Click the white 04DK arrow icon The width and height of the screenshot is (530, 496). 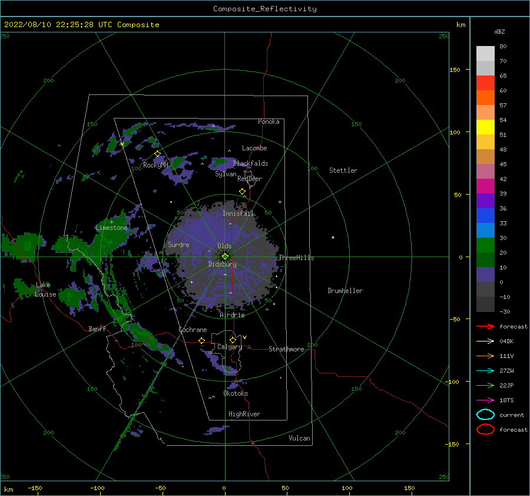tap(485, 341)
